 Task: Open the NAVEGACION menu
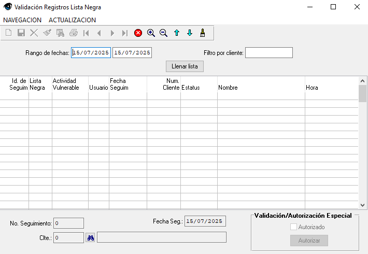22,20
